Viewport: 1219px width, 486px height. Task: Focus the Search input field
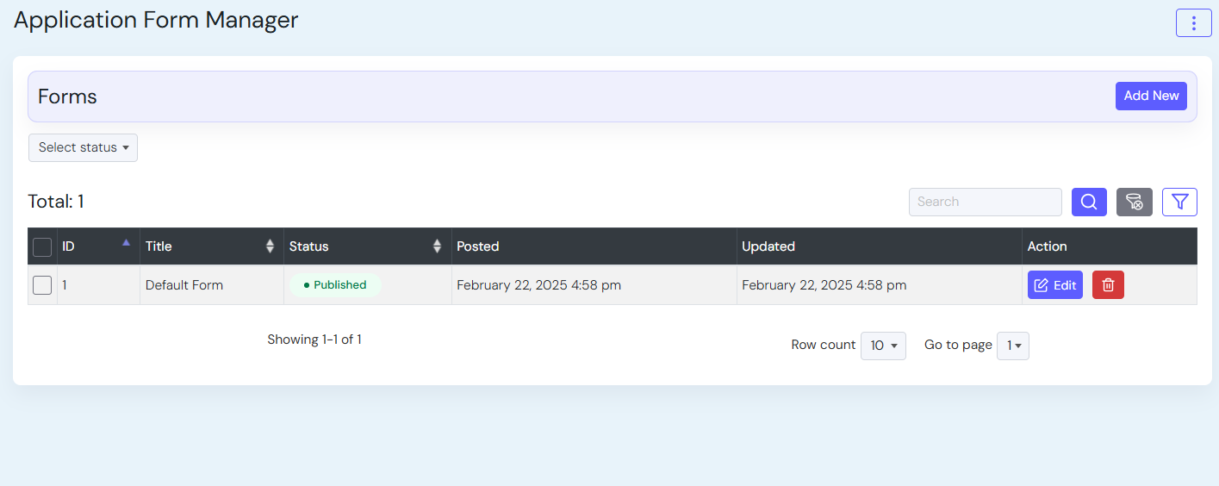click(985, 202)
